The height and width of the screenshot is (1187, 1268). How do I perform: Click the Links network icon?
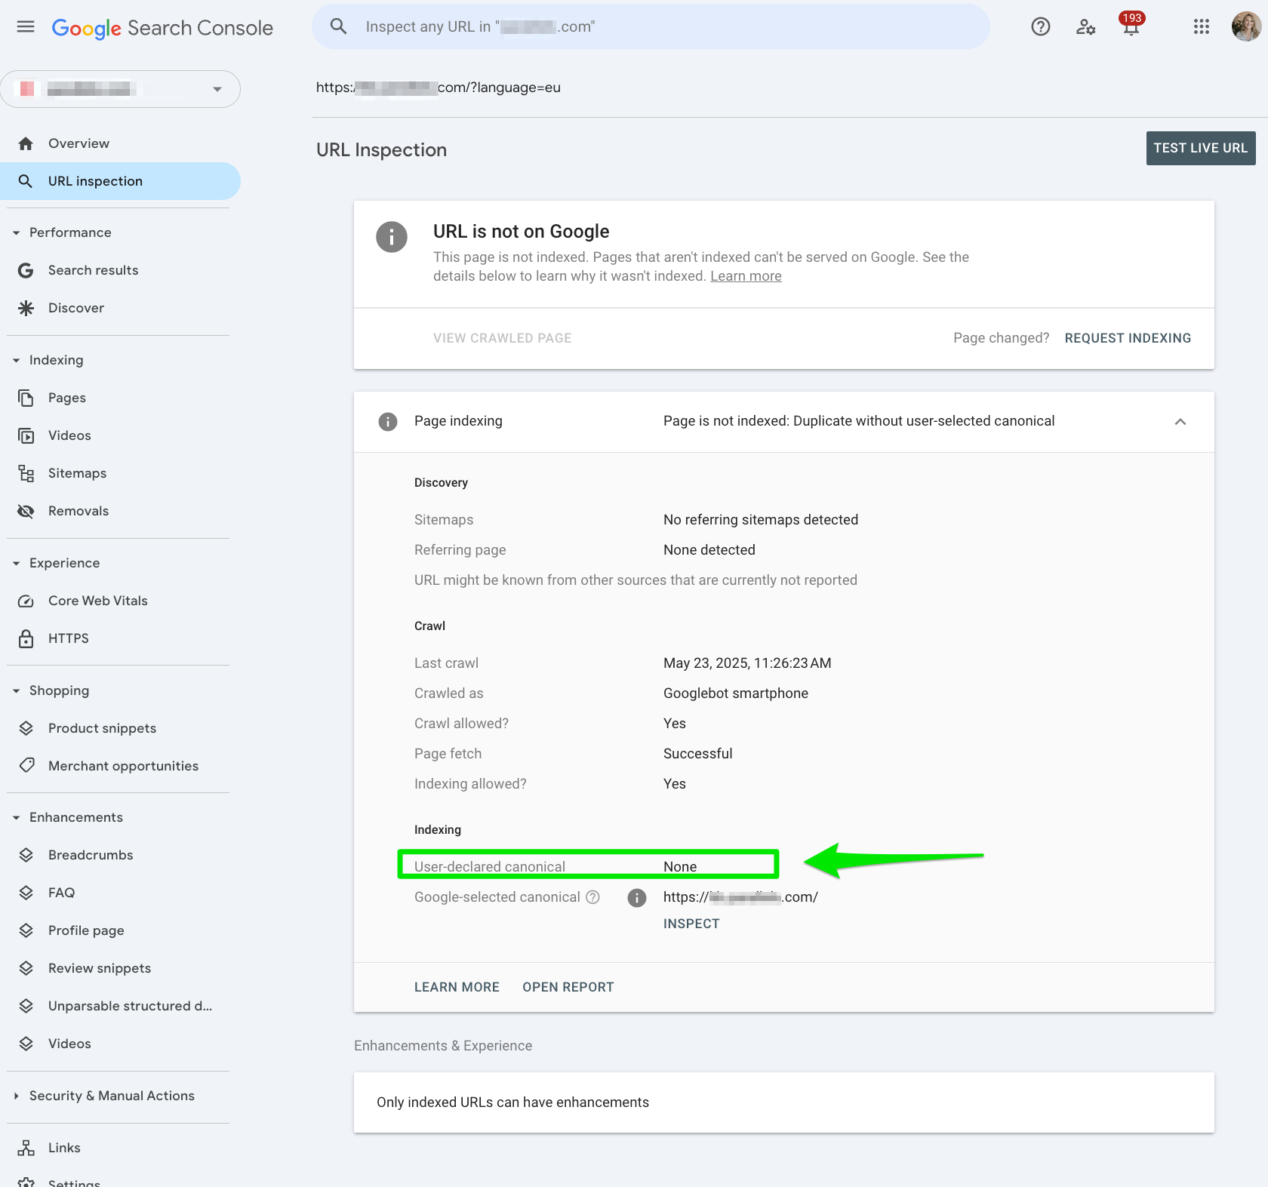pos(26,1148)
